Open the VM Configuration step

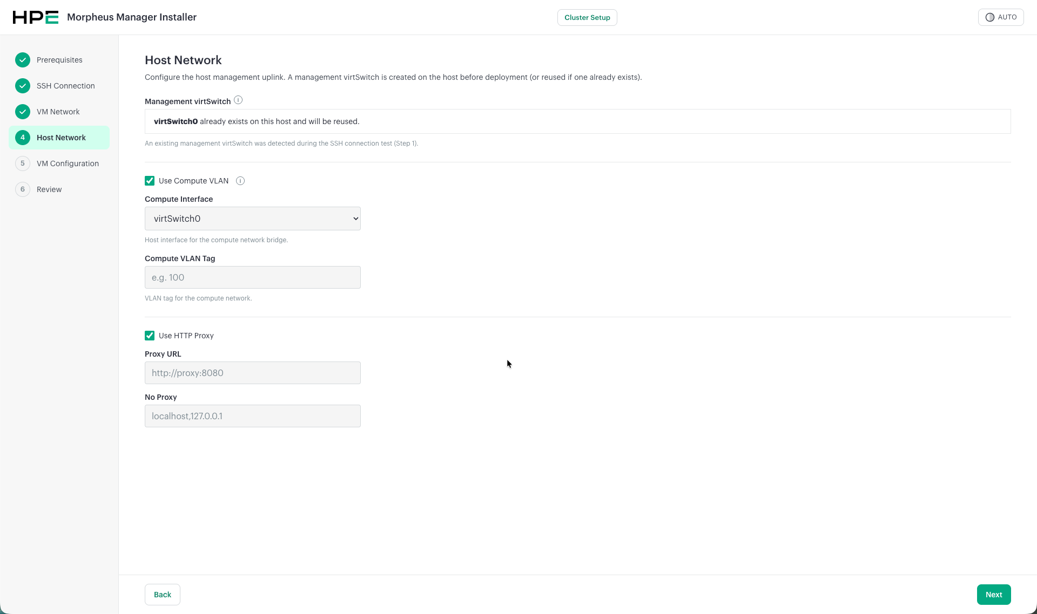[x=59, y=163]
